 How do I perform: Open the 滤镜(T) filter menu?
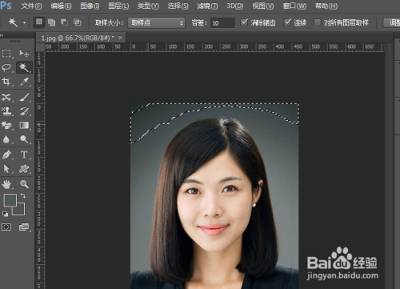point(207,6)
